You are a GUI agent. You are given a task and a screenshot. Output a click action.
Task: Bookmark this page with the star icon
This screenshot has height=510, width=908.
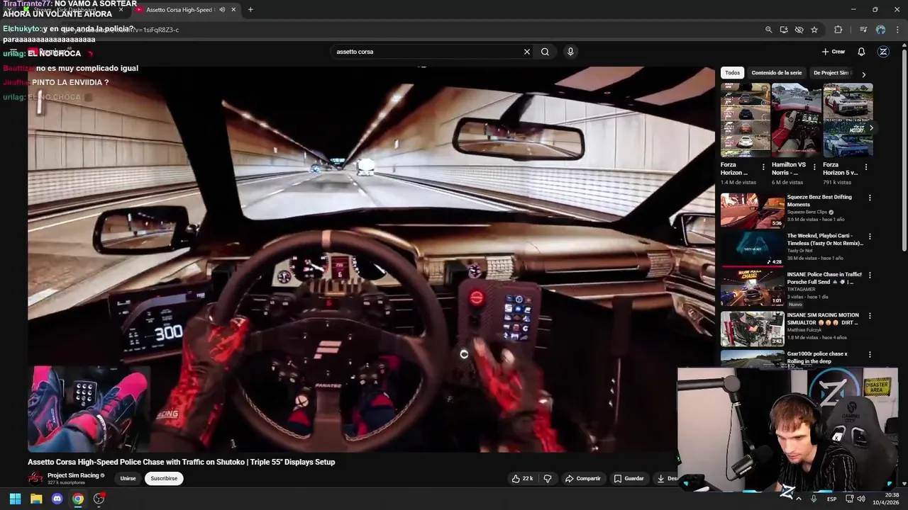(x=814, y=30)
